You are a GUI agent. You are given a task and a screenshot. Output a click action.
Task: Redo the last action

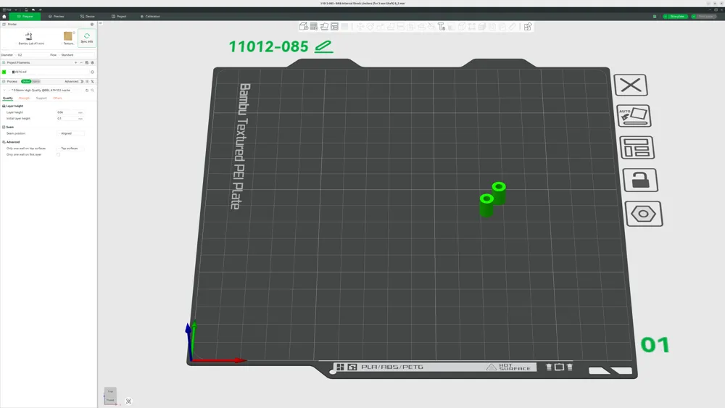[40, 9]
